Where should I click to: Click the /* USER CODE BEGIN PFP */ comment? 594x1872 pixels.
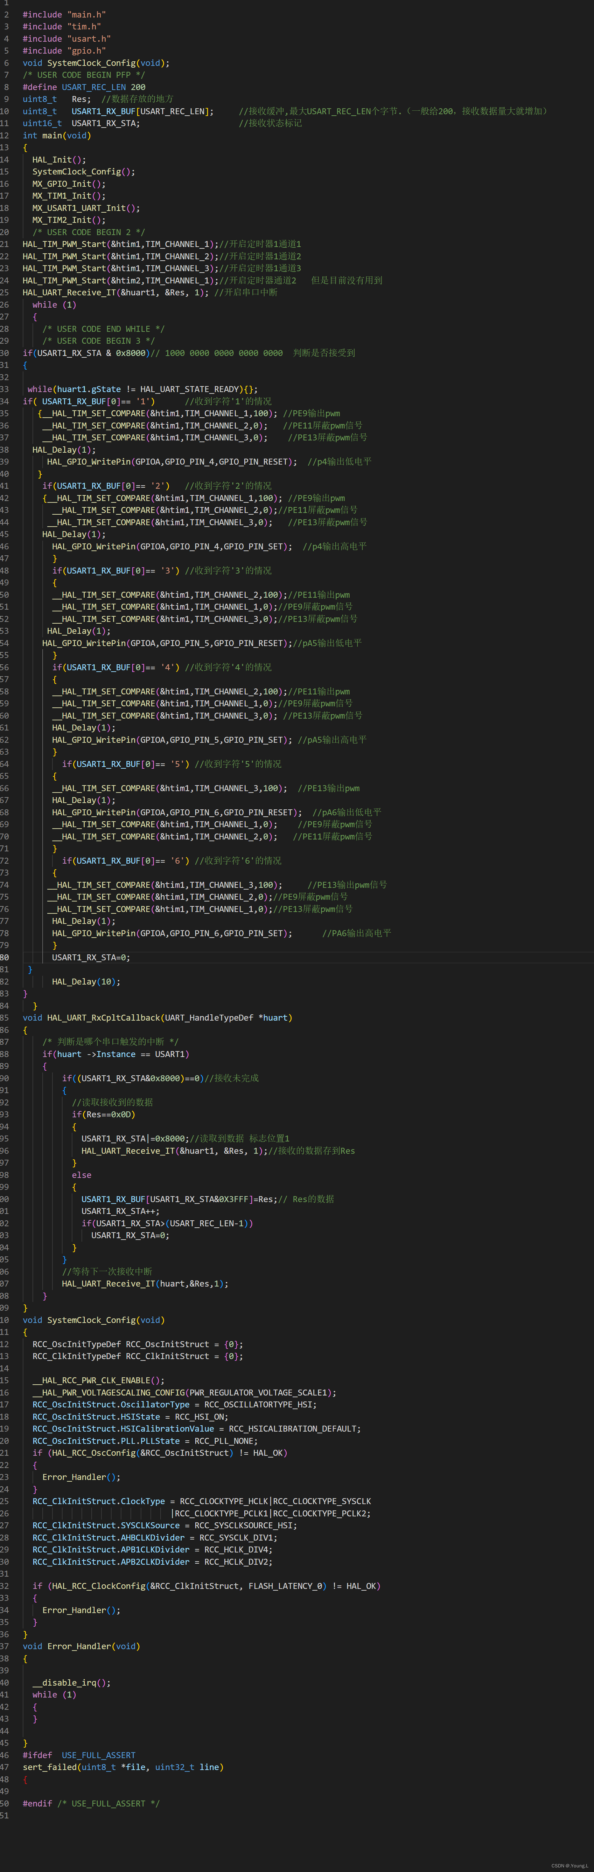coord(84,75)
